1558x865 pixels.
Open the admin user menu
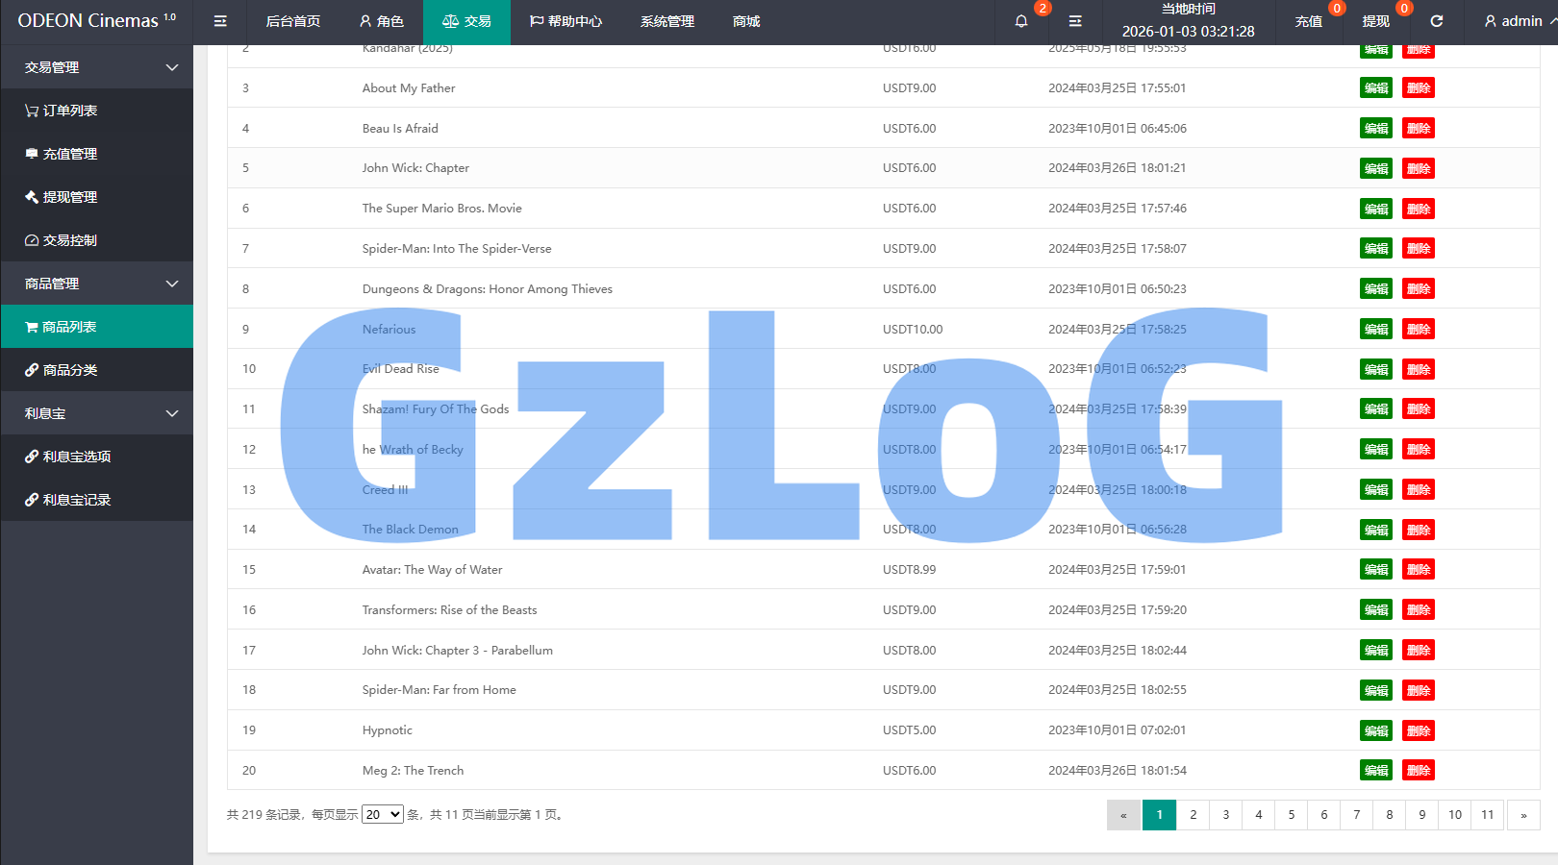[1514, 21]
